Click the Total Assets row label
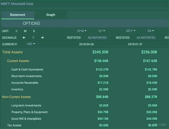Screen dimensions: 169x129 click(12, 52)
